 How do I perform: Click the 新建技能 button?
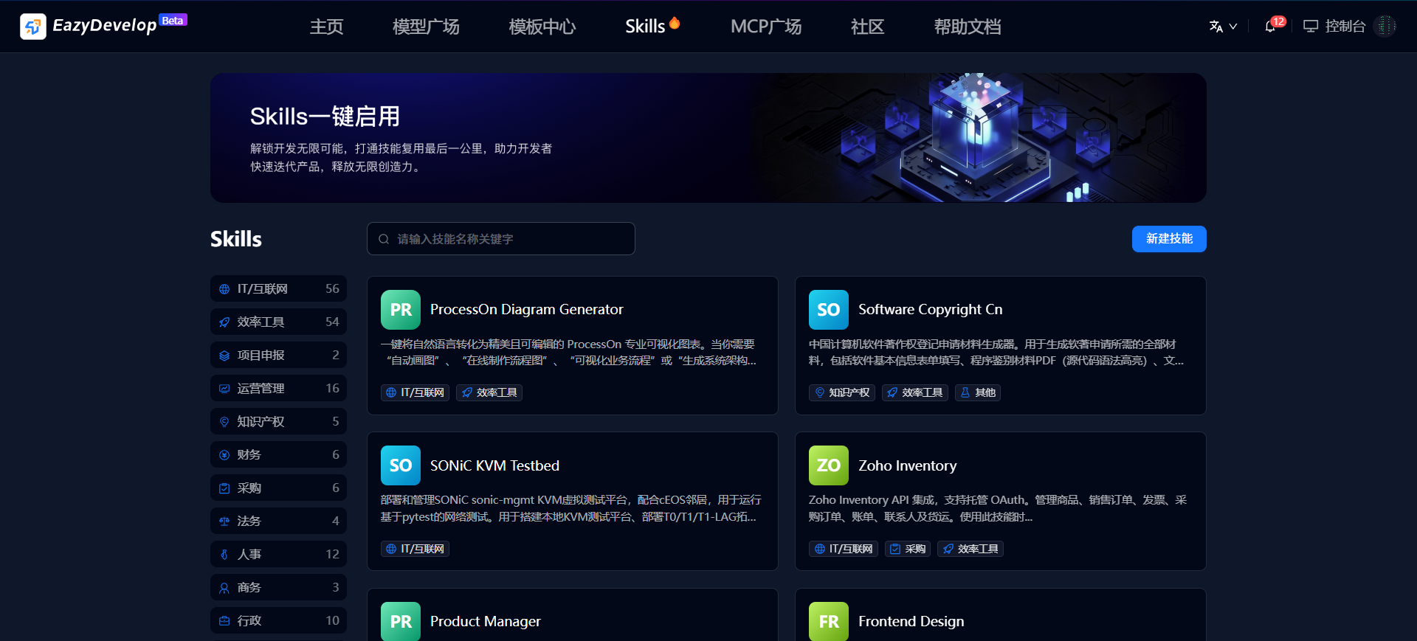(1169, 239)
